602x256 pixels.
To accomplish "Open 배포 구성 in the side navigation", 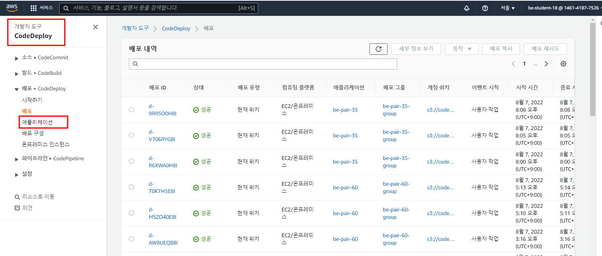I will 33,133.
